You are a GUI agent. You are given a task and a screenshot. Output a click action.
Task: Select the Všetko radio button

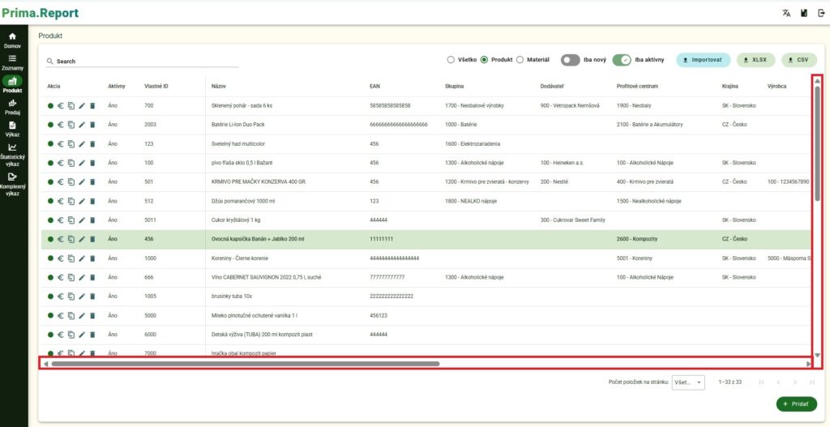click(x=451, y=60)
